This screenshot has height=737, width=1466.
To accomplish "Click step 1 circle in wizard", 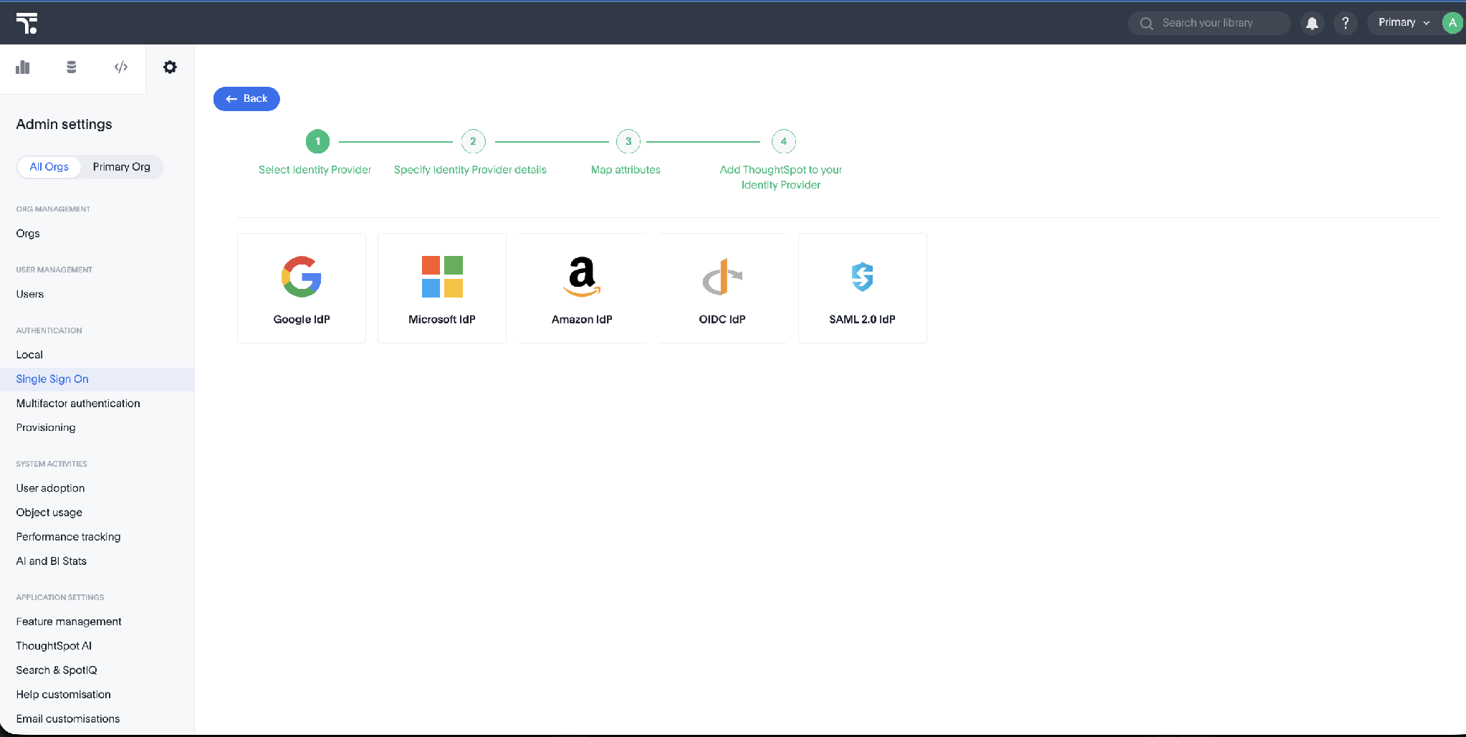I will click(x=318, y=141).
